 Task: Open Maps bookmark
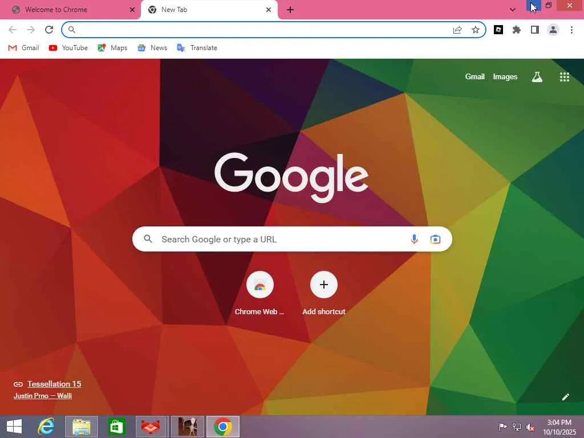pos(112,48)
